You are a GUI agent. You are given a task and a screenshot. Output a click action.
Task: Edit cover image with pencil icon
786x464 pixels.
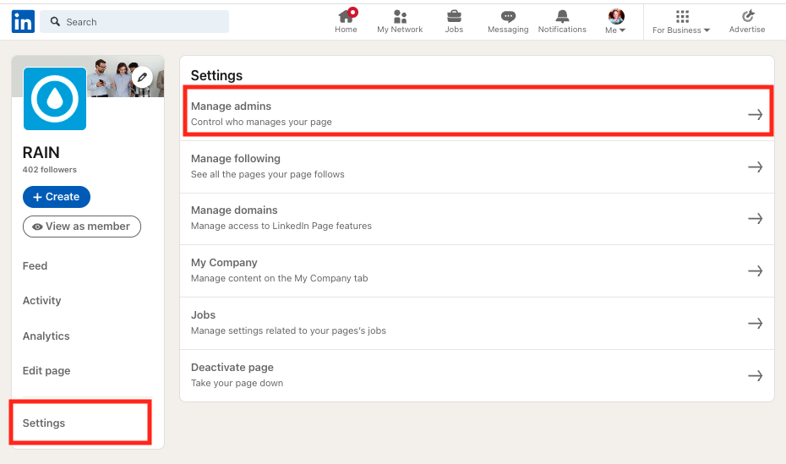143,77
